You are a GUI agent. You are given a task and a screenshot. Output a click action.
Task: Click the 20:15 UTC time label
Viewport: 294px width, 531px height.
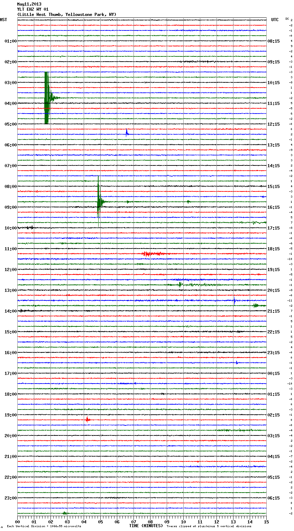click(274, 290)
